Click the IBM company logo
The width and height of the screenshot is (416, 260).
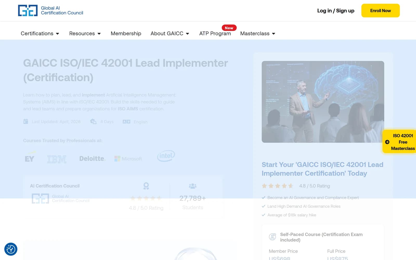[57, 159]
